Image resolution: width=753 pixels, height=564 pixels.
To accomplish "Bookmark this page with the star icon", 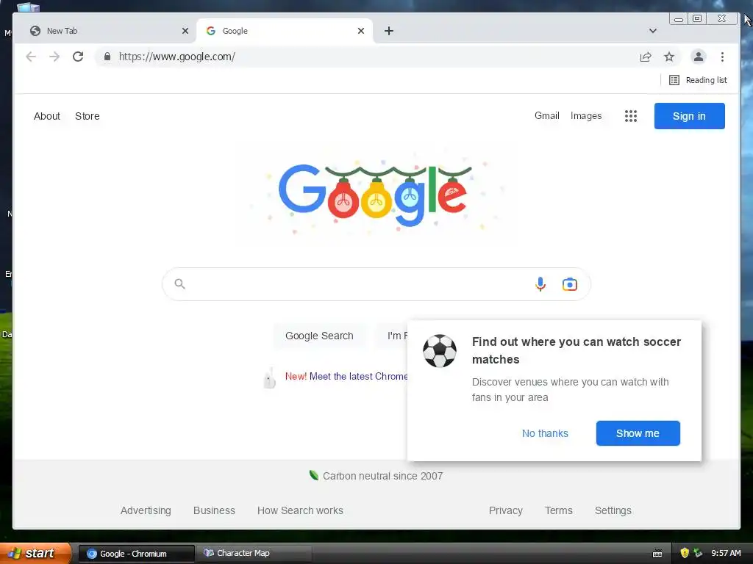I will tap(669, 57).
